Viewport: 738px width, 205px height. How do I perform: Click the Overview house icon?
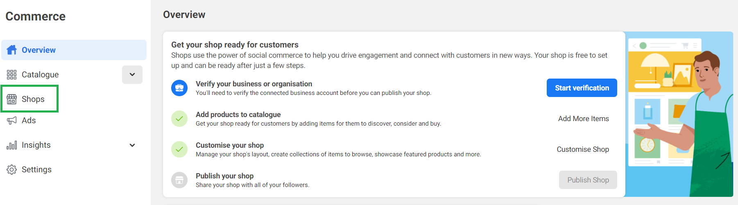[12, 50]
